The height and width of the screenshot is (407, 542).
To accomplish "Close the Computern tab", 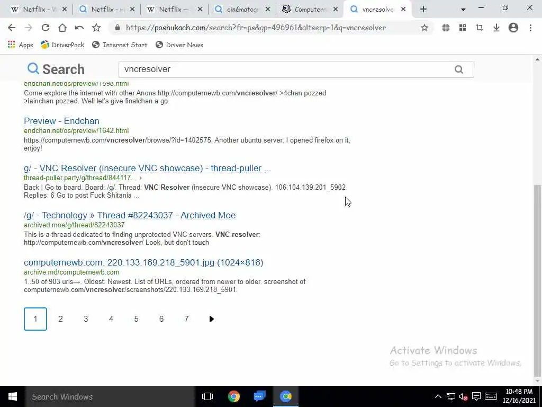I will 335,10.
